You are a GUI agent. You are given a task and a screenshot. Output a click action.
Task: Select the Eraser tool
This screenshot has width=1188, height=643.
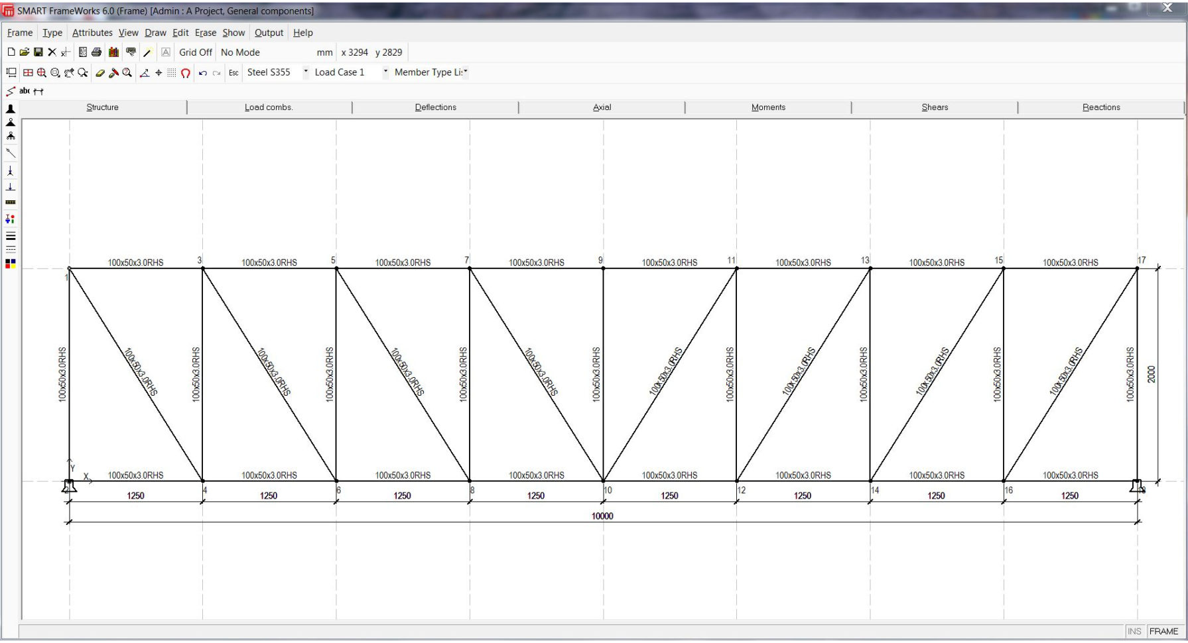coord(100,73)
